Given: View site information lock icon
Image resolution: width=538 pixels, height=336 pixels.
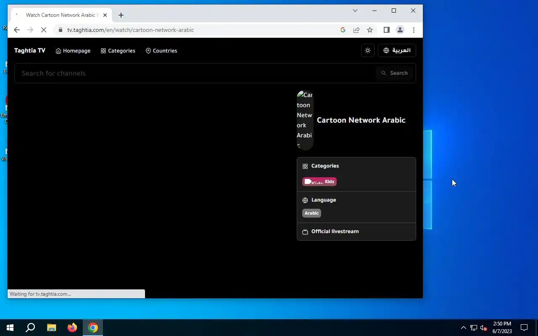Looking at the screenshot, I should pyautogui.click(x=61, y=30).
